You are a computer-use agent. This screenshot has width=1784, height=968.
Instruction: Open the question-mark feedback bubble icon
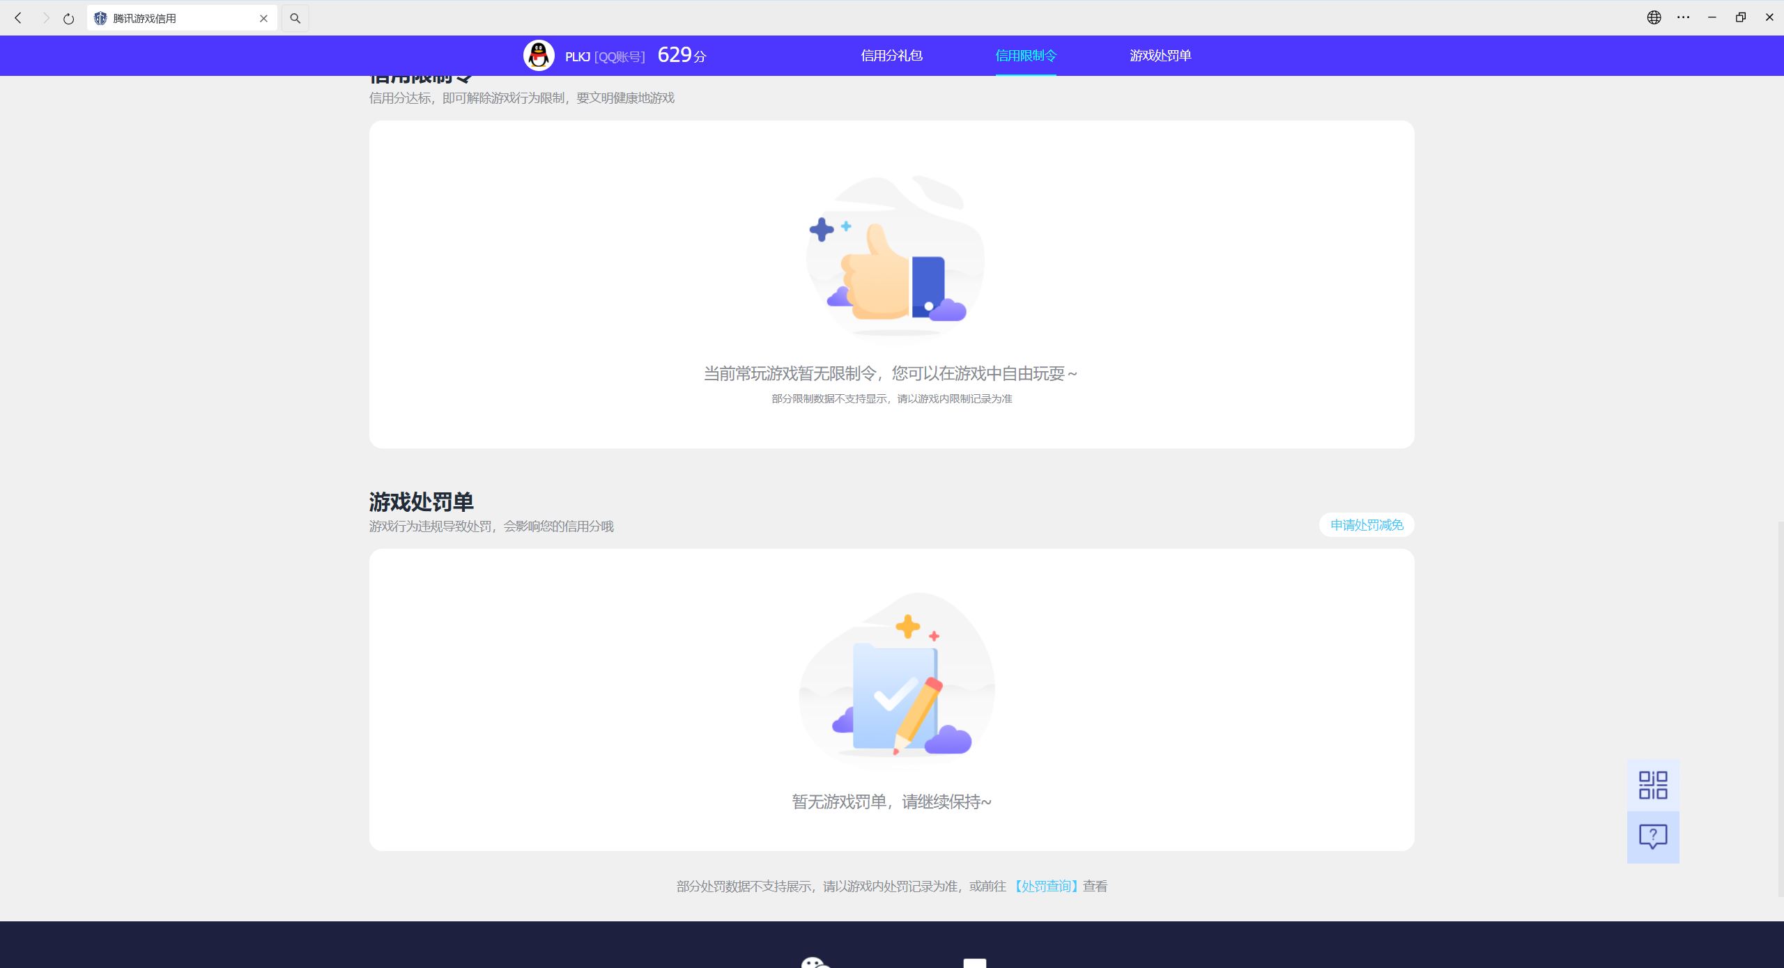tap(1652, 837)
